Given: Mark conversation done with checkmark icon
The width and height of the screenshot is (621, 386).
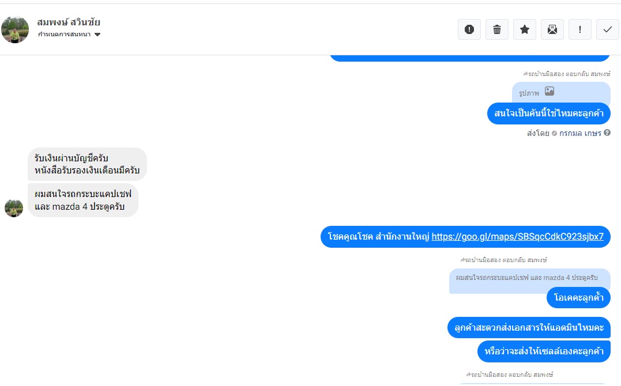Looking at the screenshot, I should coord(607,30).
